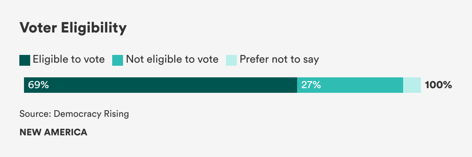Click the 27% value label
Viewport: 472px width, 157px height.
point(311,85)
